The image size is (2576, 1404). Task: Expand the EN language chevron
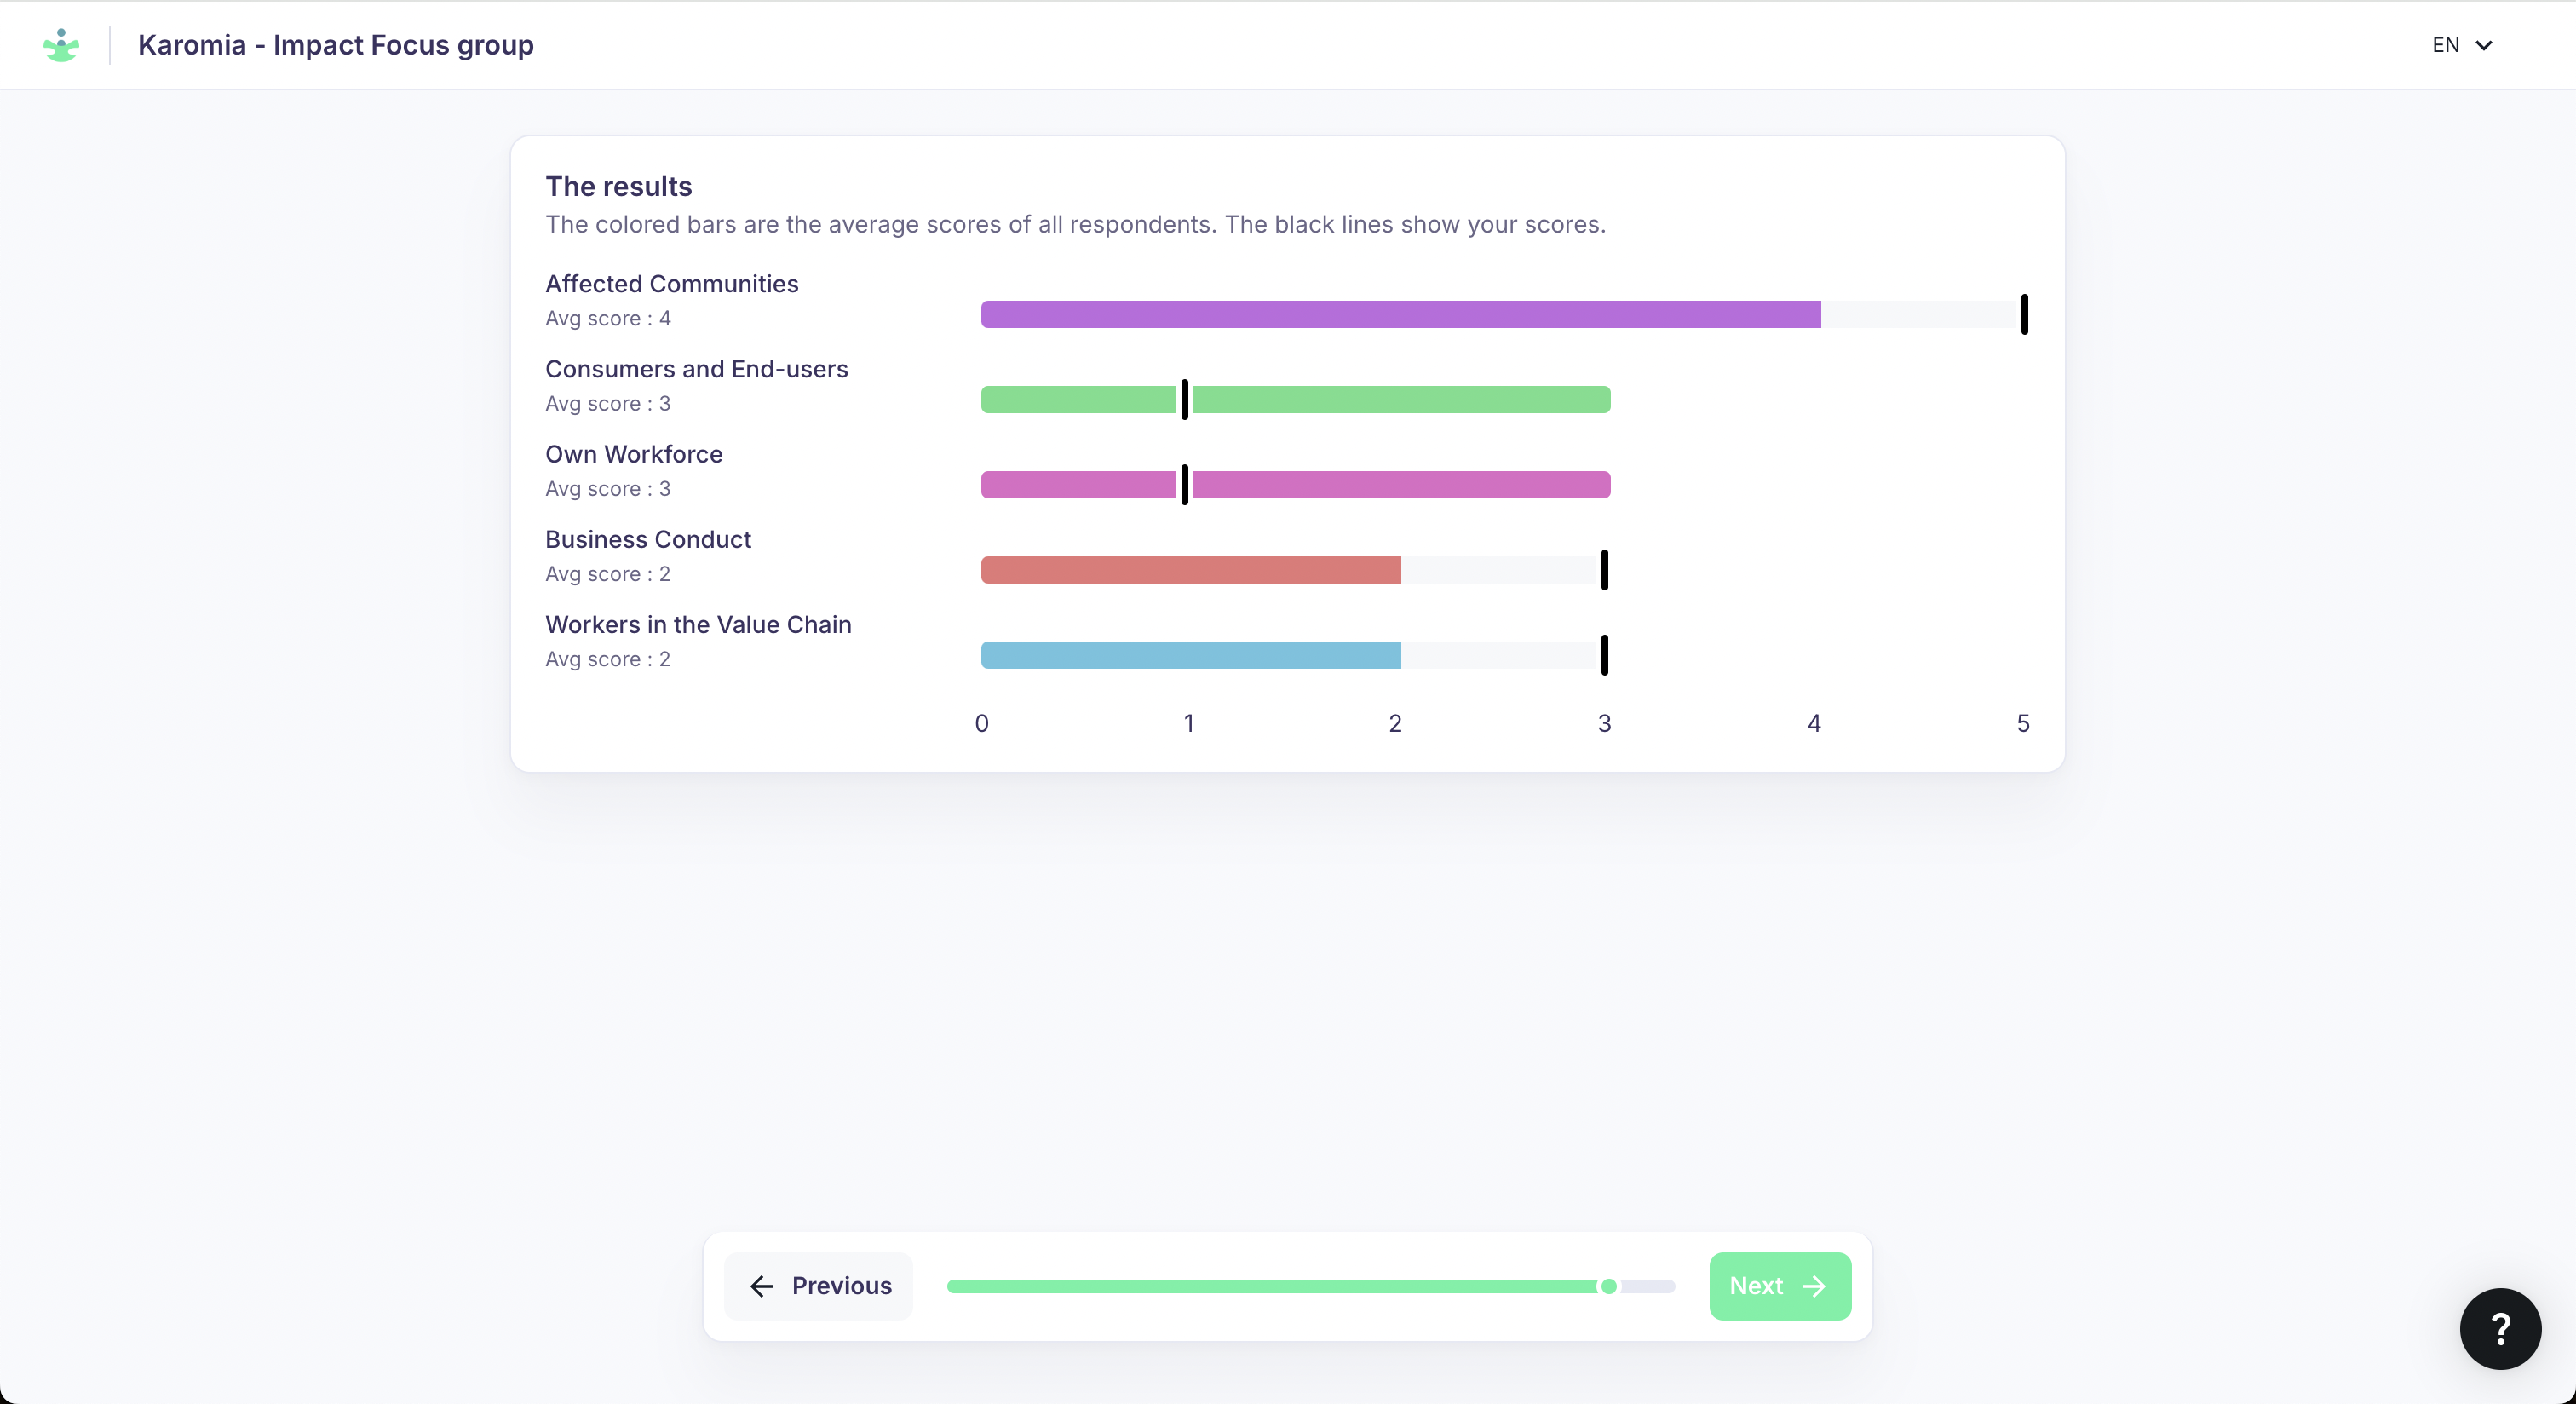[2484, 45]
